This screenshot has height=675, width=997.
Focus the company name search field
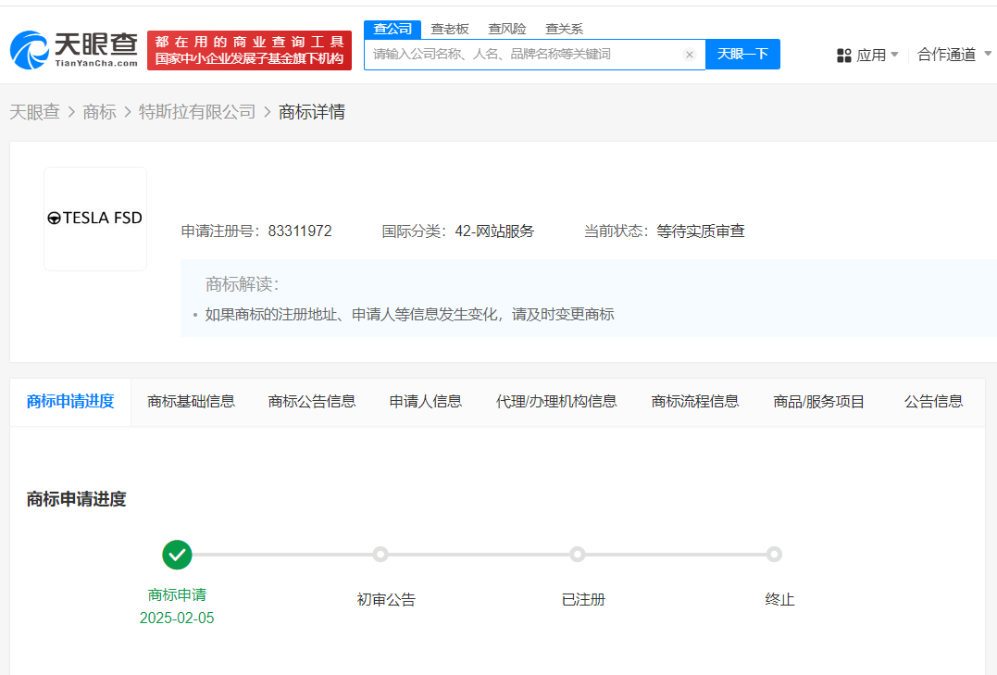(x=523, y=55)
